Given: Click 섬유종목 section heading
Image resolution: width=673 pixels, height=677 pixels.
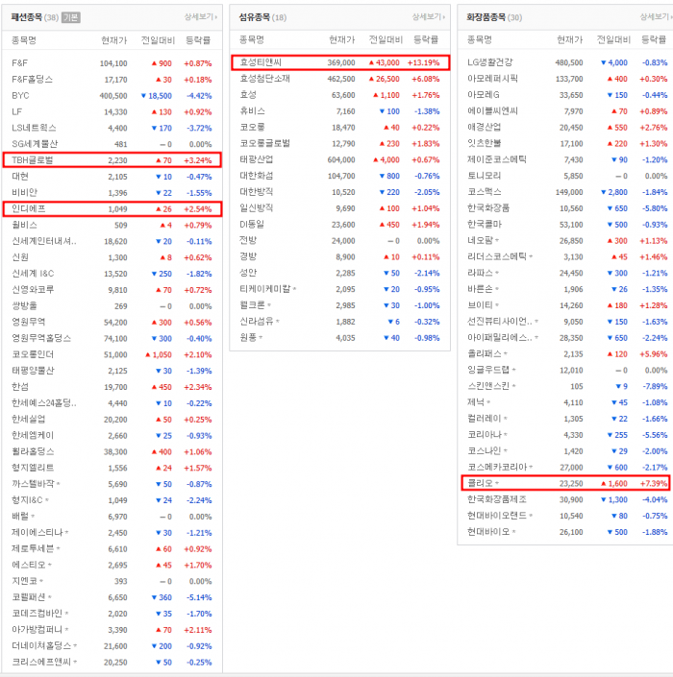Looking at the screenshot, I should 254,17.
